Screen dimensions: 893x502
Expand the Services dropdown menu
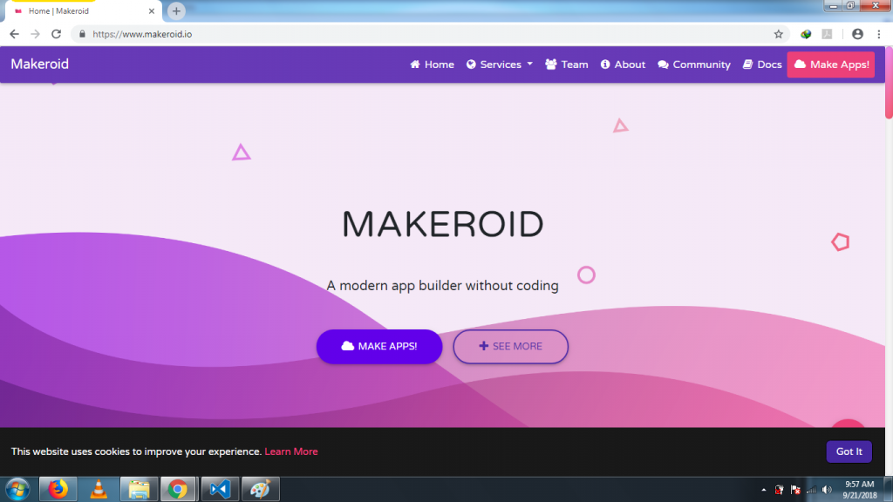500,64
